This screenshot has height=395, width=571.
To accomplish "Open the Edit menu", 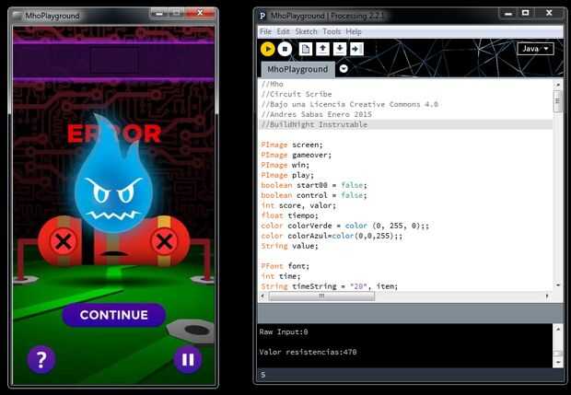I will 283,31.
